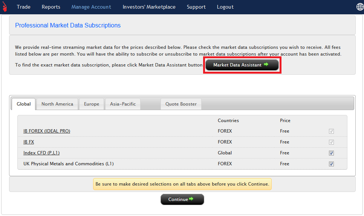Open the globe language icon

coord(360,7)
